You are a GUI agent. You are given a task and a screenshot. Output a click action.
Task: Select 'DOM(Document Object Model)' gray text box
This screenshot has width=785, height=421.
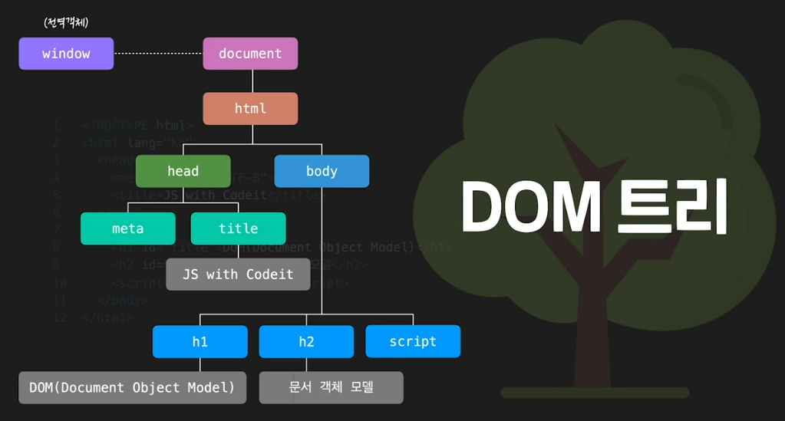click(132, 388)
